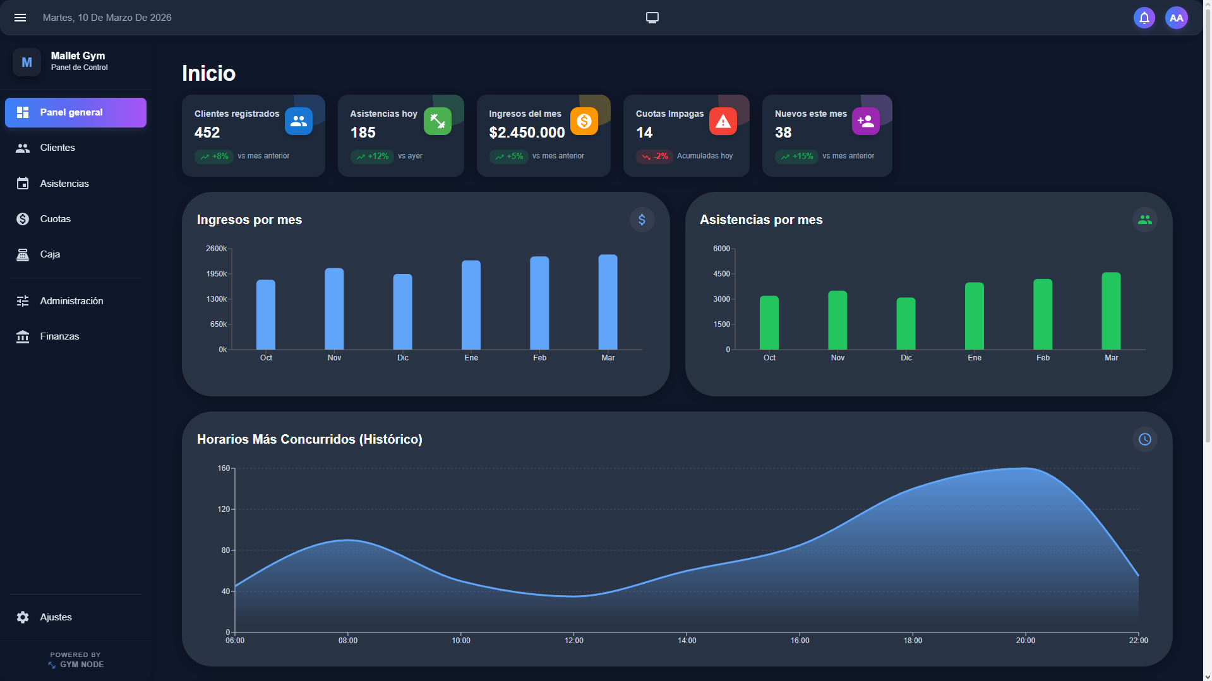Image resolution: width=1212 pixels, height=681 pixels.
Task: Click the purple Nuevos este mes icon
Action: tap(866, 121)
